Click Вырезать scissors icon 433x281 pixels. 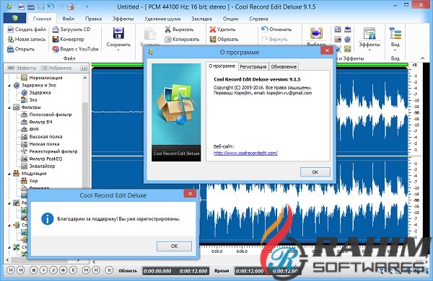point(167,30)
